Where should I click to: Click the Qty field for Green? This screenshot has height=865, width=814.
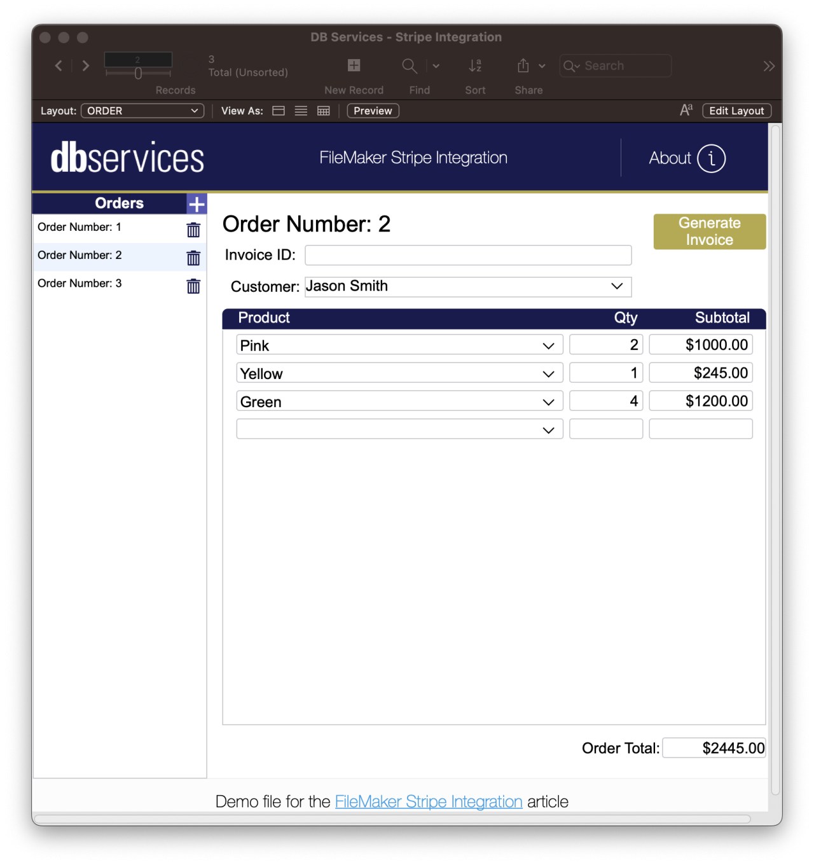point(606,401)
